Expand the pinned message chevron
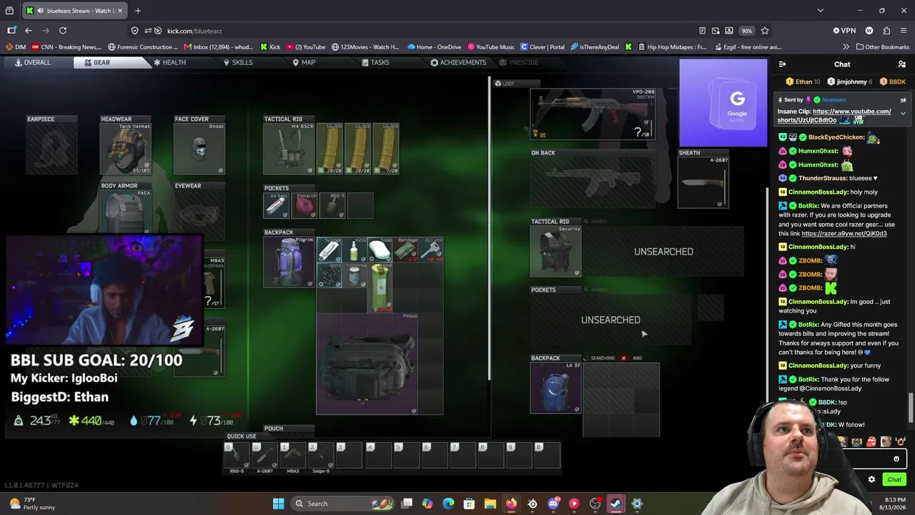 pos(903,113)
